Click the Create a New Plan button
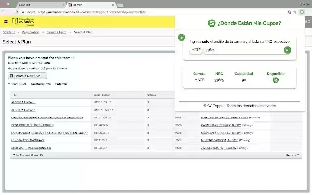 click(27, 76)
